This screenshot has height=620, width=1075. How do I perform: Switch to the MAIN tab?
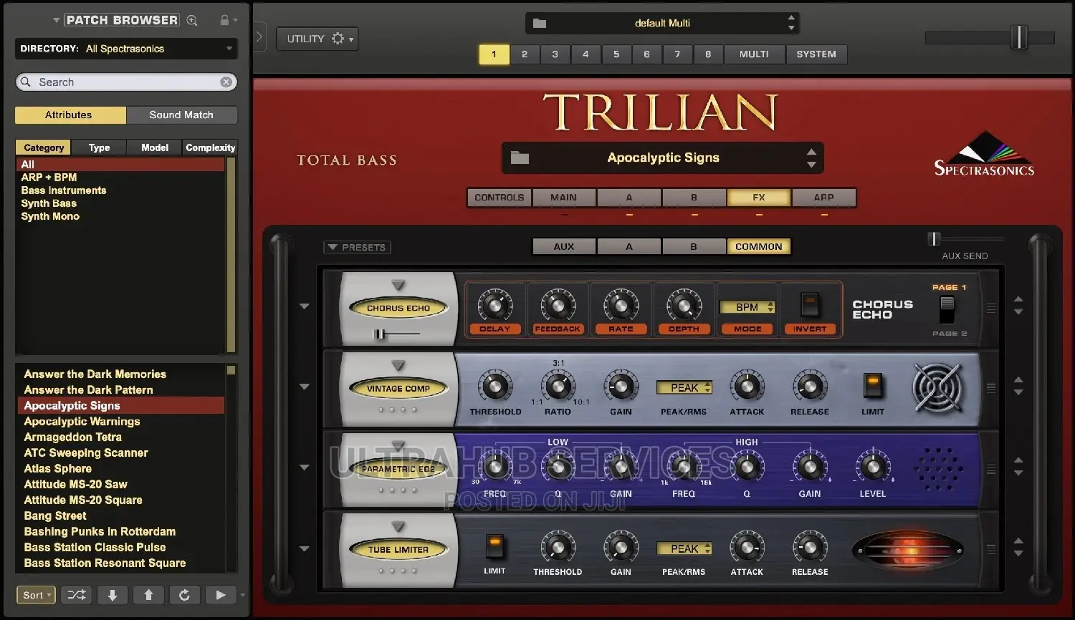click(563, 198)
